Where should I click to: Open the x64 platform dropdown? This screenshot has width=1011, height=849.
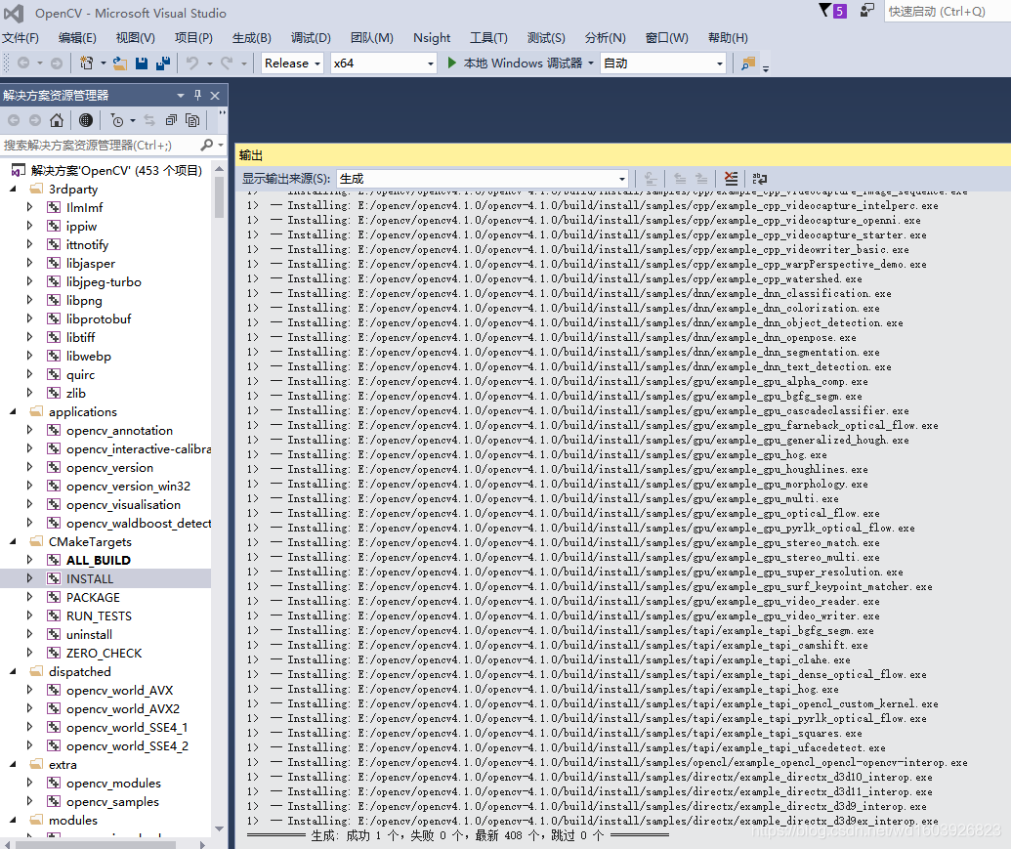click(383, 64)
